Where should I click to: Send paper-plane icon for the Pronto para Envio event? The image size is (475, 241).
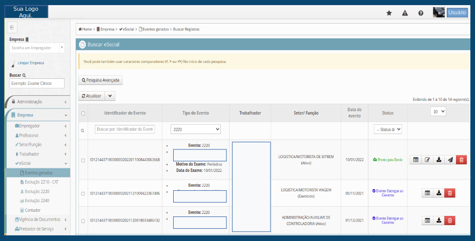click(450, 160)
